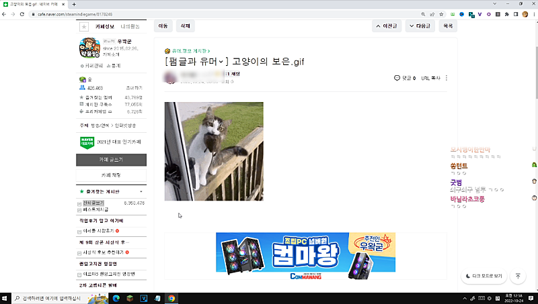Image resolution: width=538 pixels, height=304 pixels.
Task: Go to the 이전글 previous post
Action: tap(387, 26)
